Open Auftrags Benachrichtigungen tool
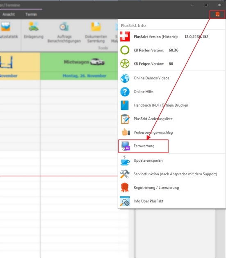The height and width of the screenshot is (258, 226). 64,33
